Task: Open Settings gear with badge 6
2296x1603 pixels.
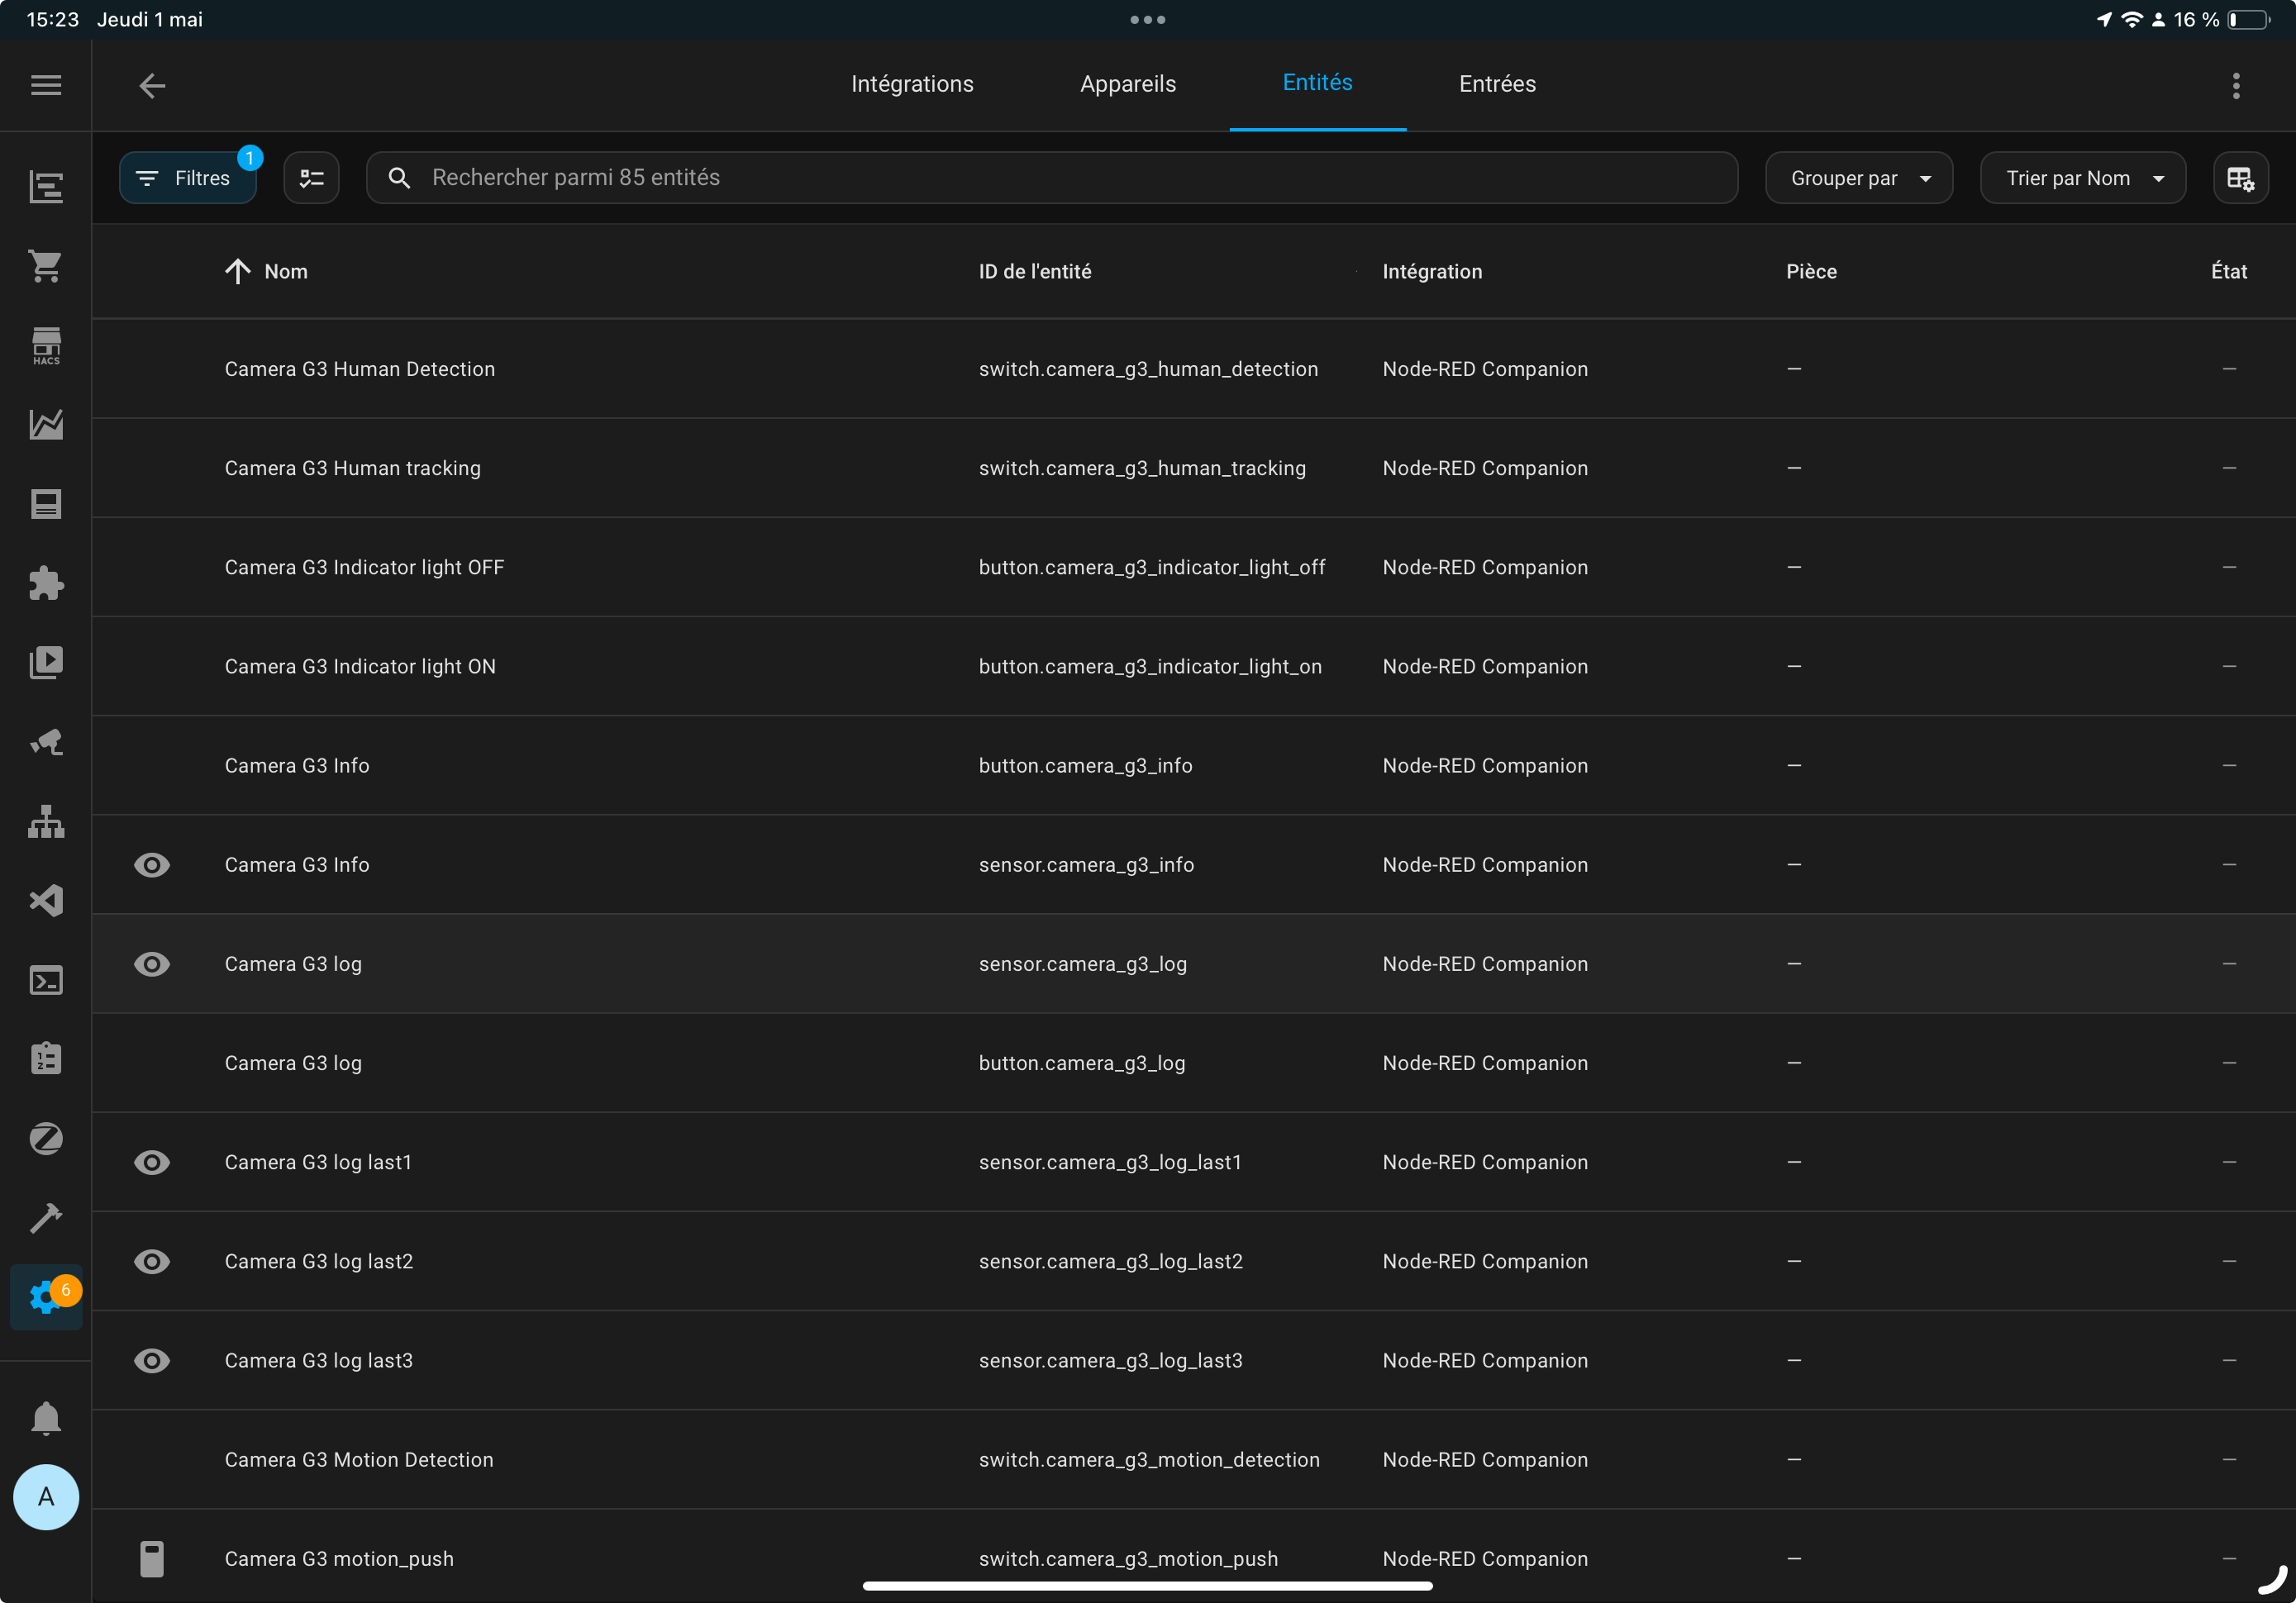Action: (x=46, y=1297)
